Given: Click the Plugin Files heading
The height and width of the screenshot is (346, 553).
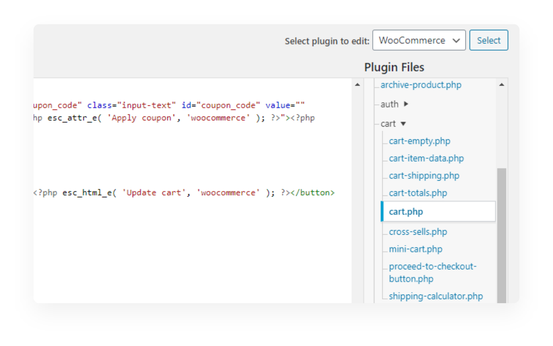Looking at the screenshot, I should 394,67.
